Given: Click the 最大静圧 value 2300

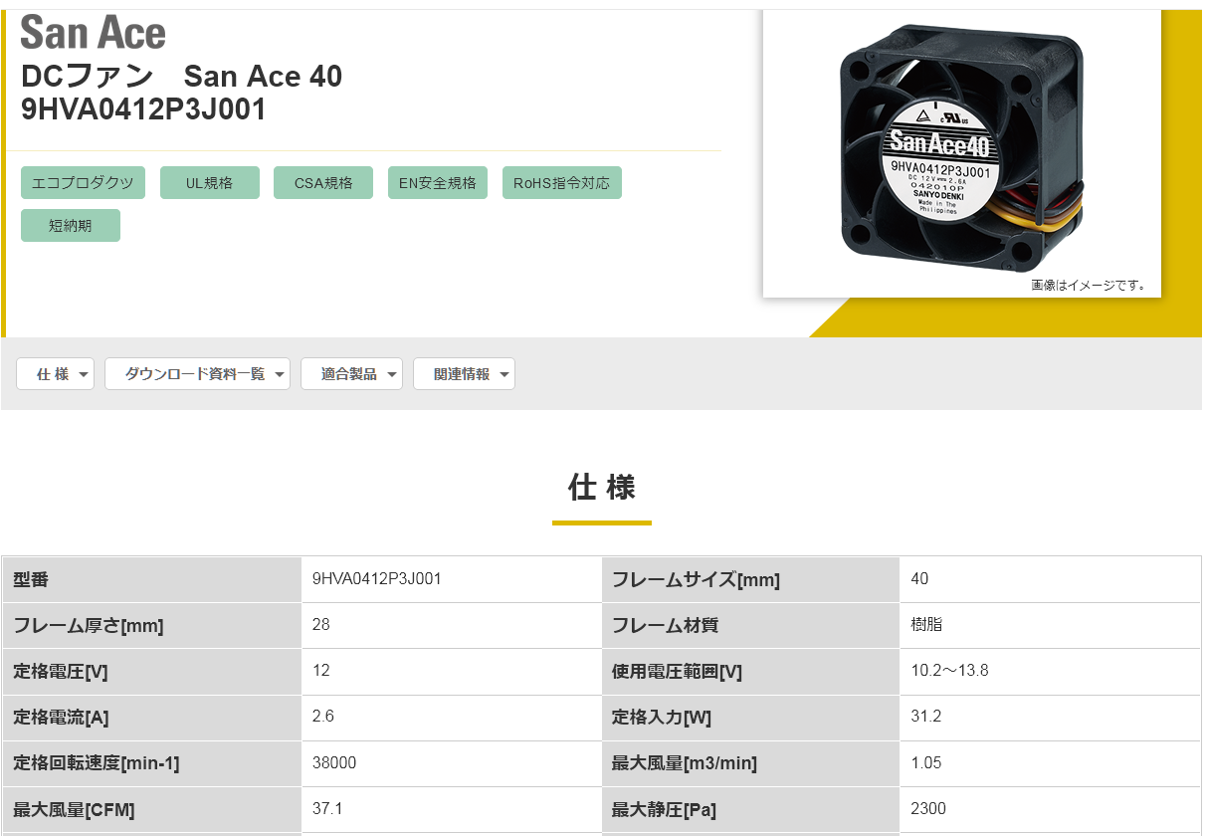Looking at the screenshot, I should coord(928,809).
